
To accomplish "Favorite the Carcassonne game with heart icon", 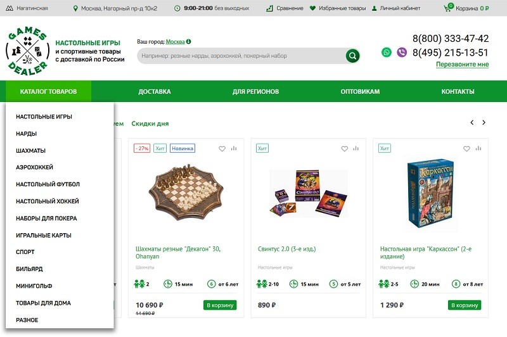I will [466, 149].
